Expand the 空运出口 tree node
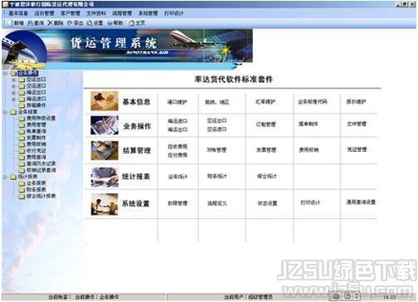This screenshot has height=302, width=418. (x=13, y=80)
